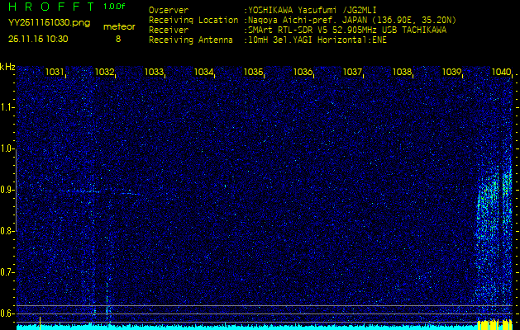Select the 26.11.16 10:30 date stamp
Image resolution: width=520 pixels, height=330 pixels.
[38, 38]
